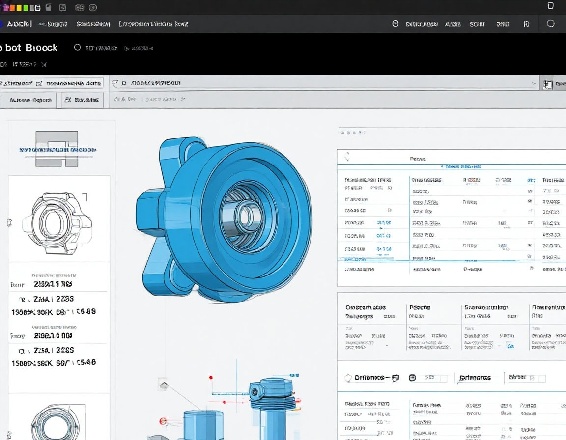Click the underlined 'Drimerss' label
The height and width of the screenshot is (440, 566).
coord(475,378)
